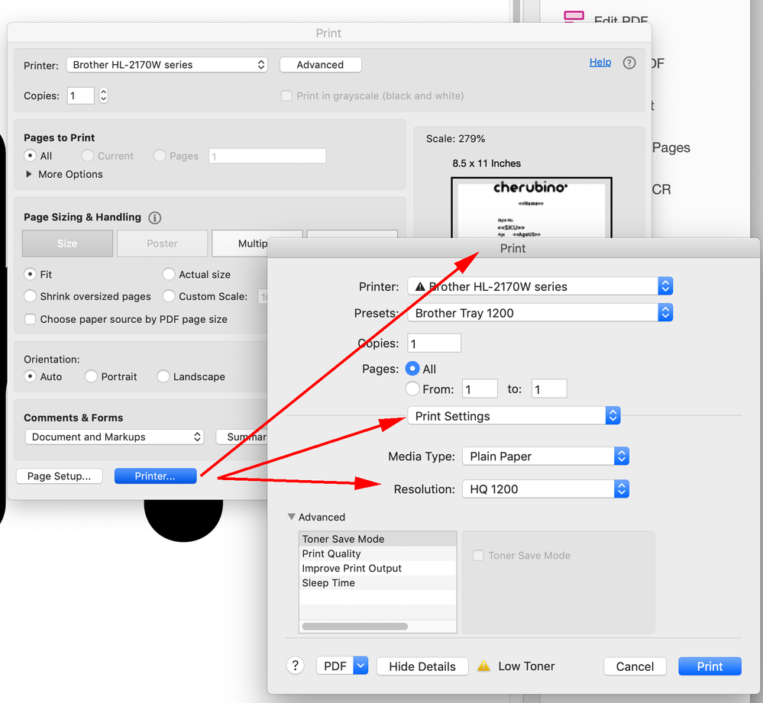Switch to the Poster tab

click(162, 243)
